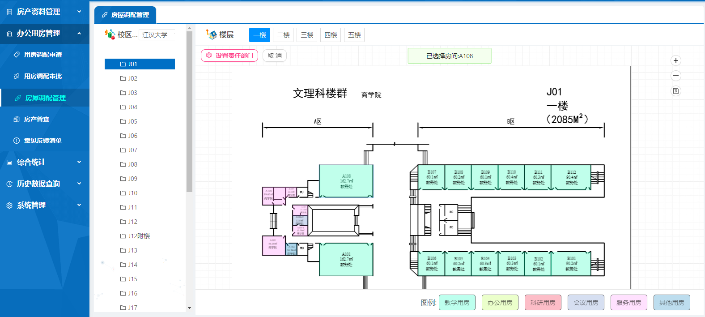Click the folder icon beside J02
705x317 pixels.
(123, 78)
